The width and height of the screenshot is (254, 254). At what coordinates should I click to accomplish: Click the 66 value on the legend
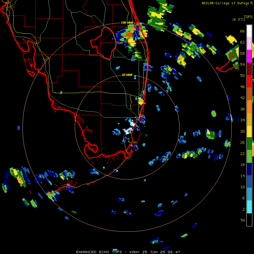pyautogui.click(x=242, y=31)
